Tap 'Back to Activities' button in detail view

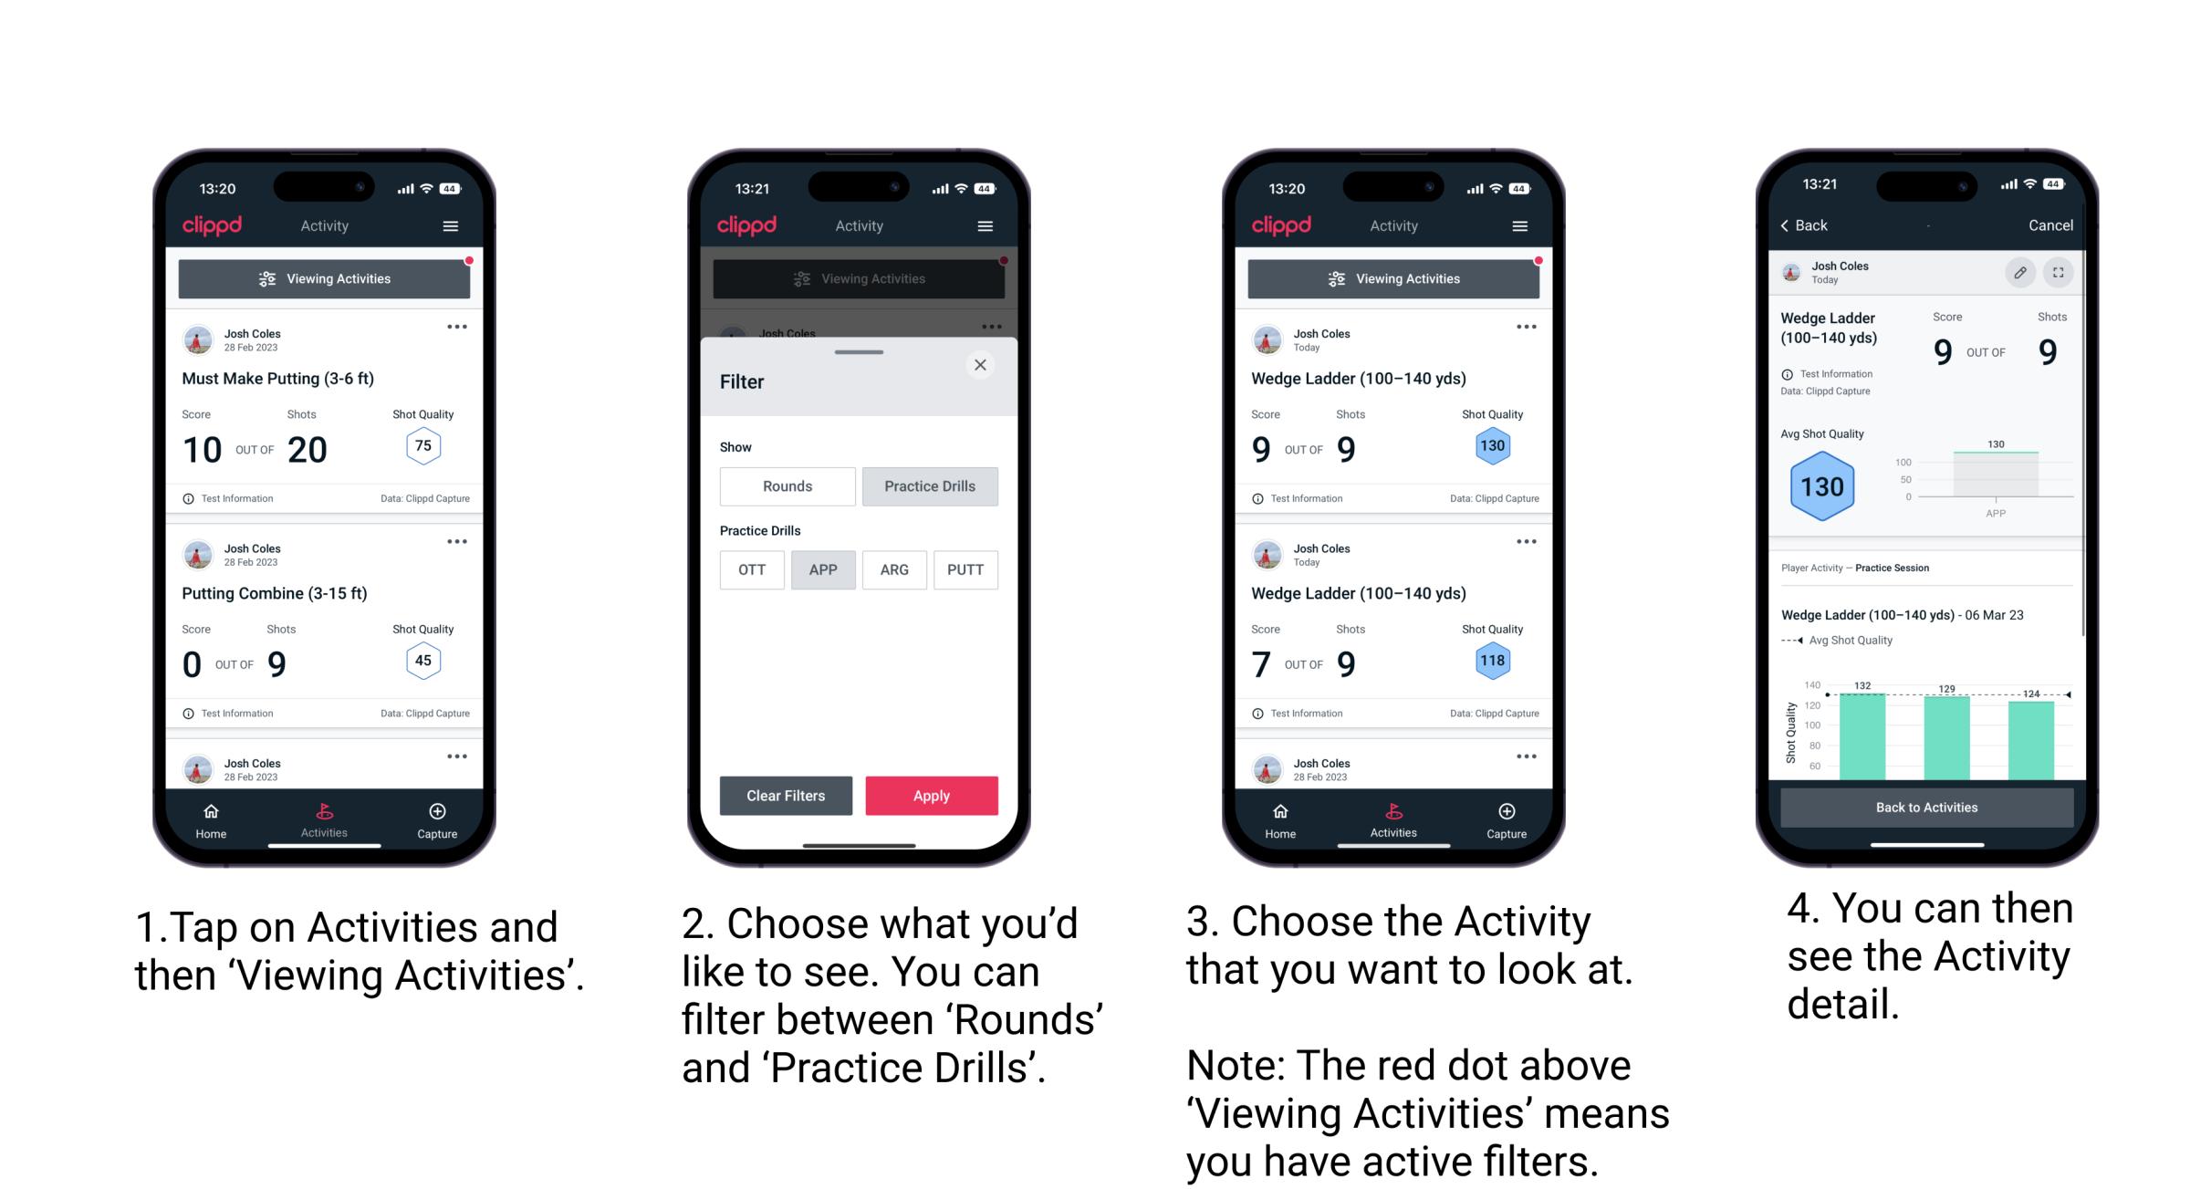[x=1925, y=807]
